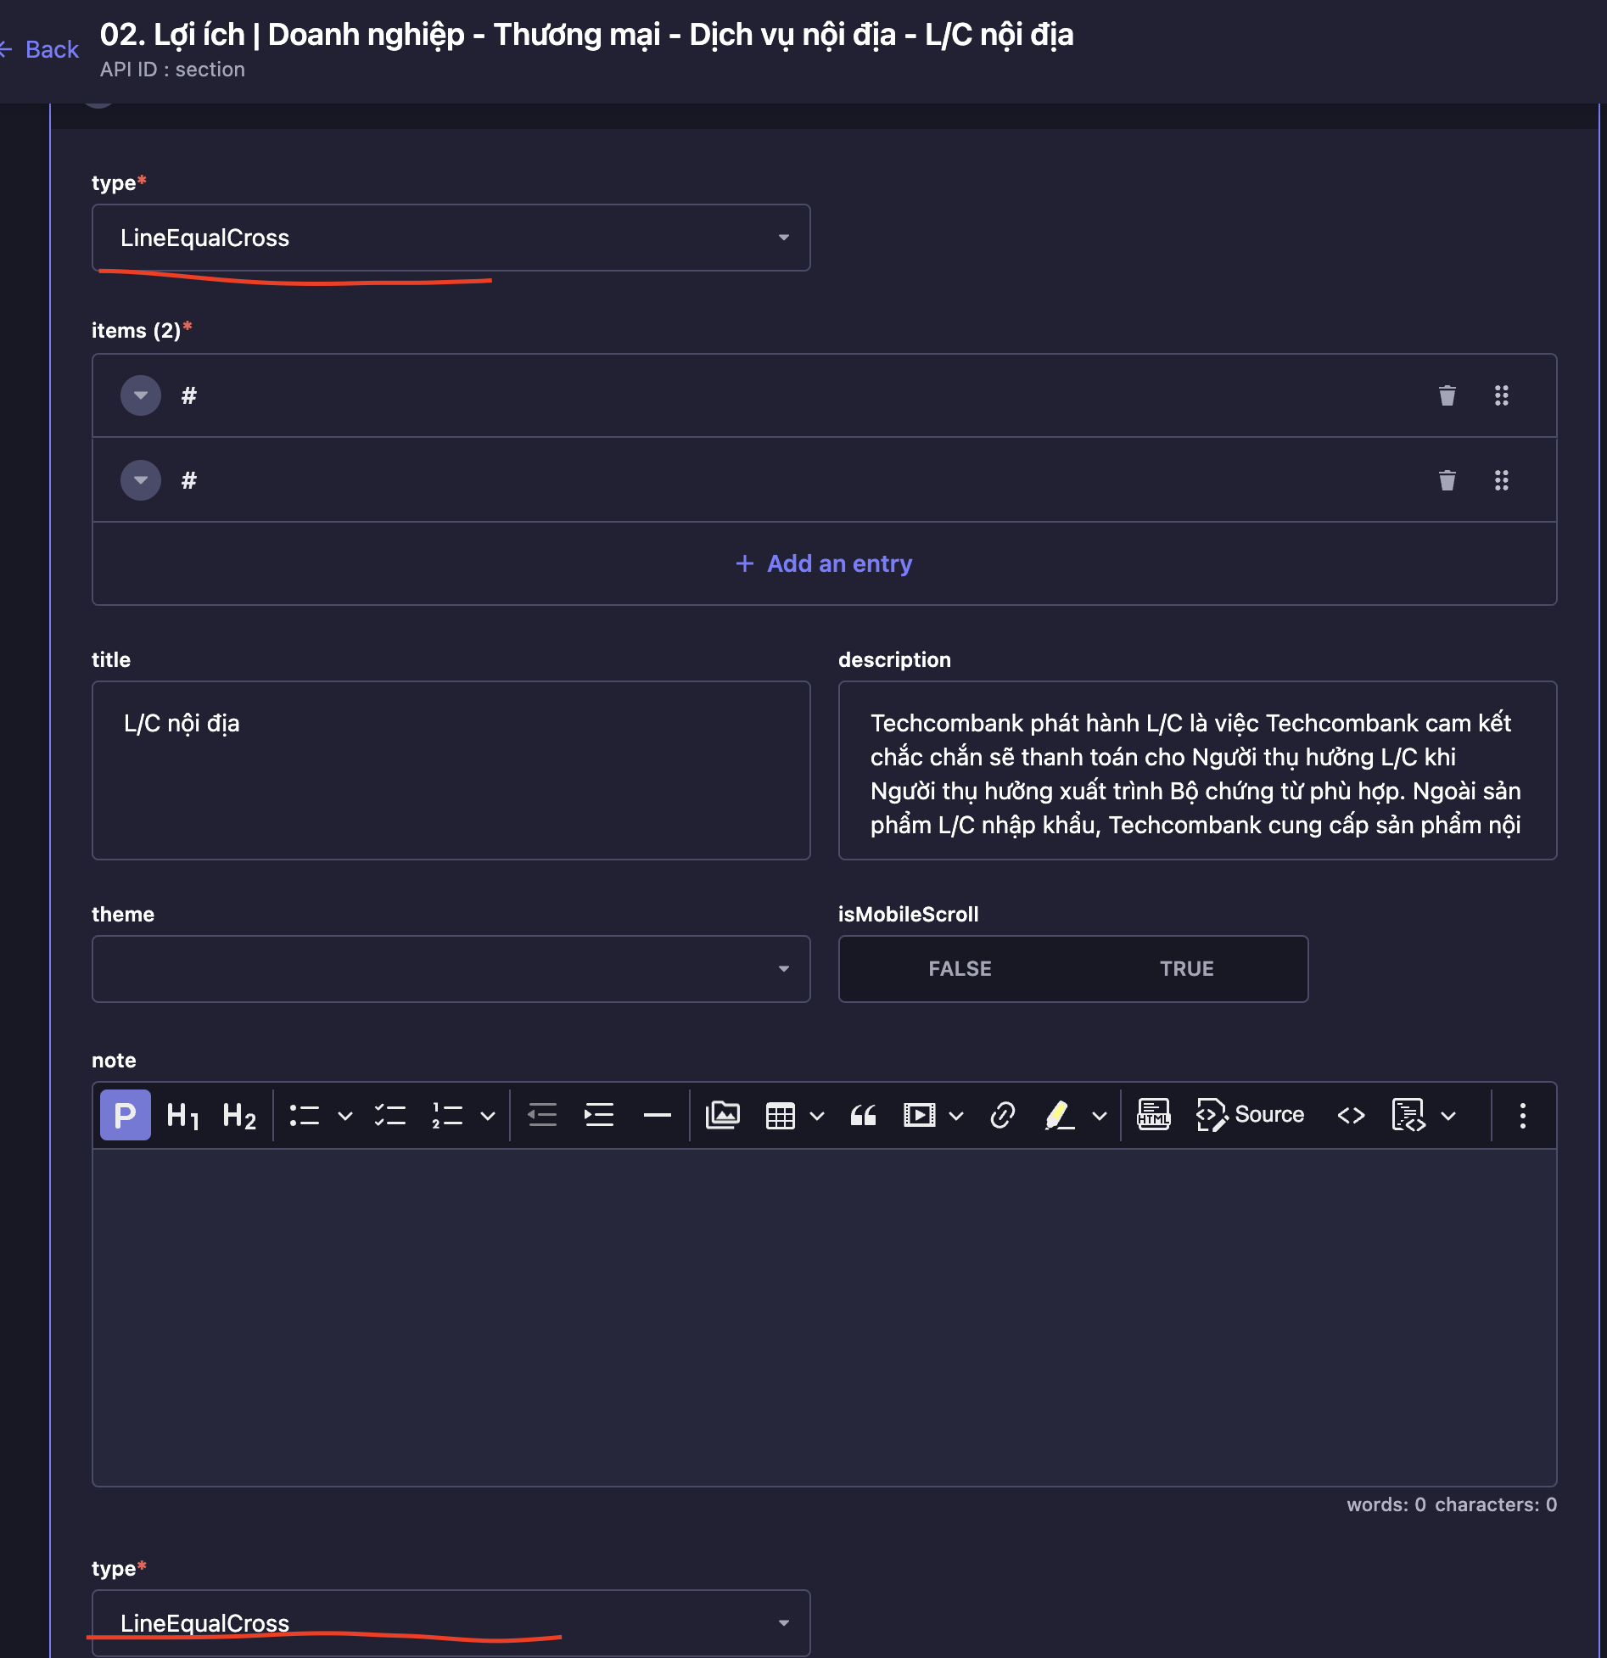
Task: Collapse arrow on second items entry
Action: pyautogui.click(x=140, y=479)
